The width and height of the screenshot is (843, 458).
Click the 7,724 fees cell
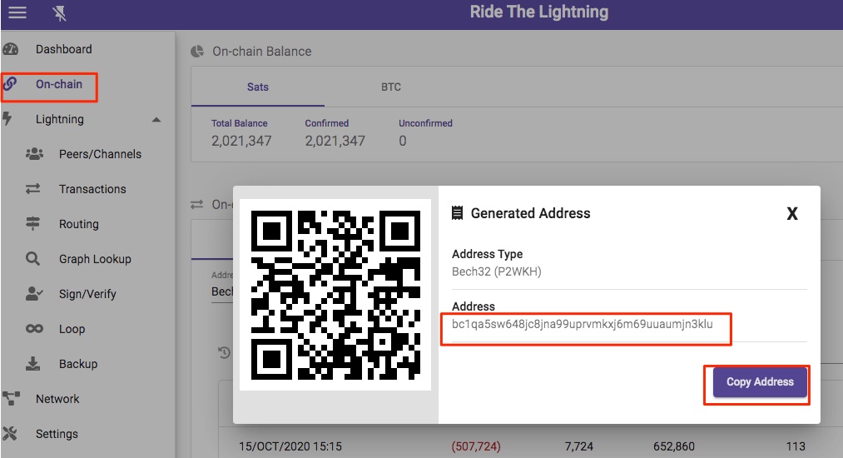579,446
